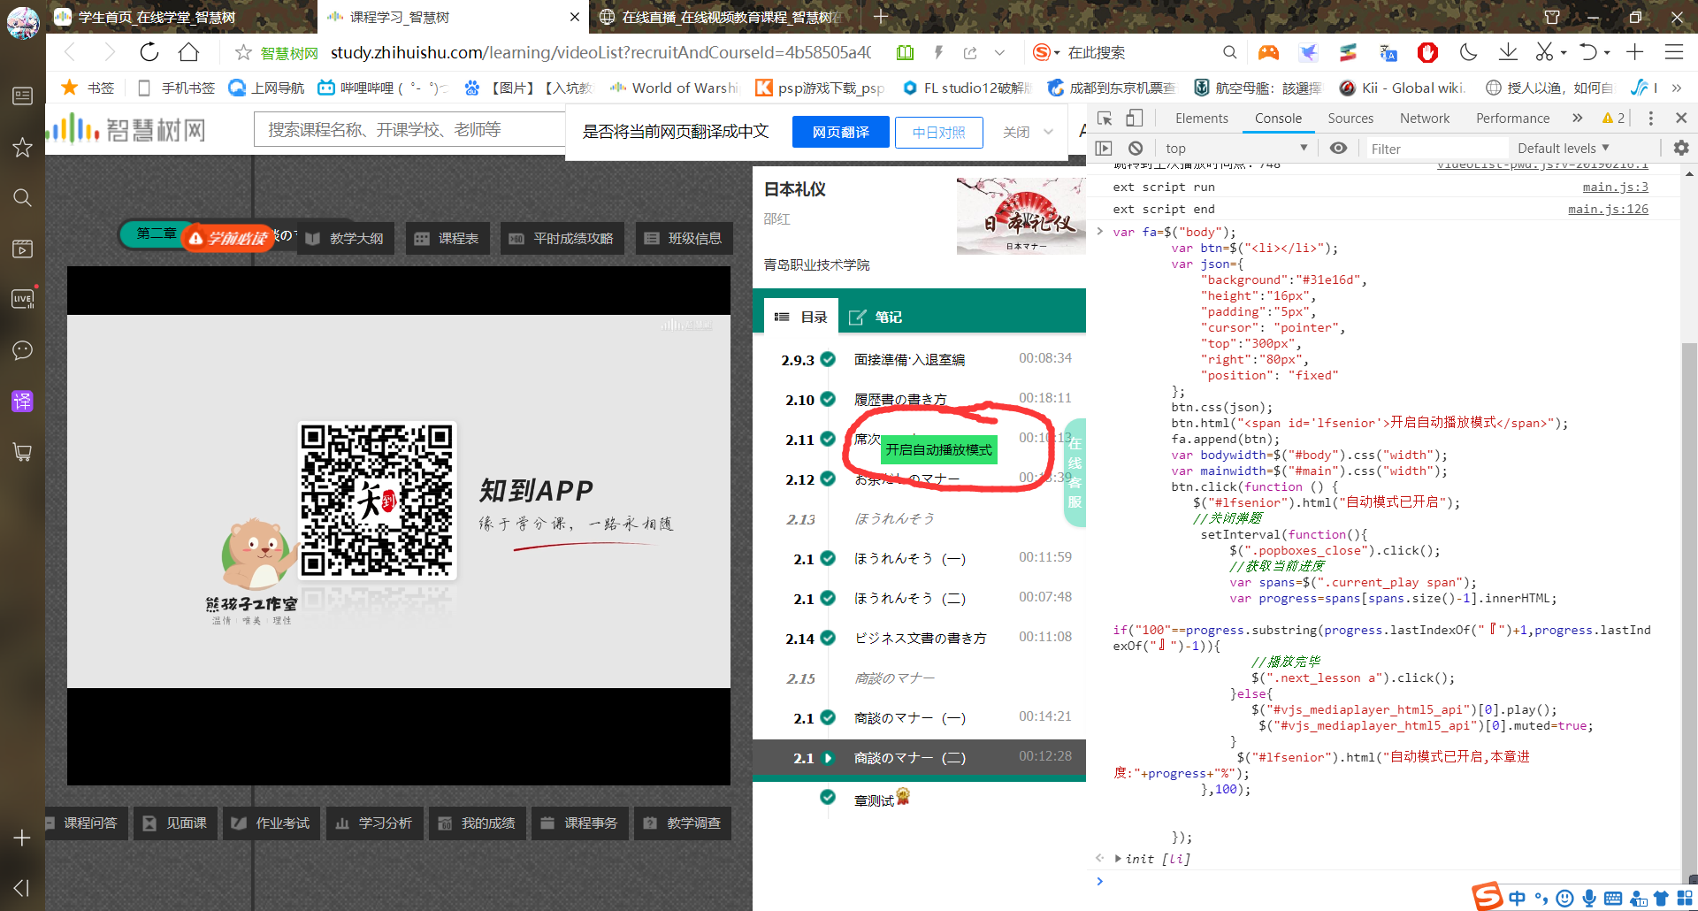Click the 网页翻译 translate button

coord(841,132)
